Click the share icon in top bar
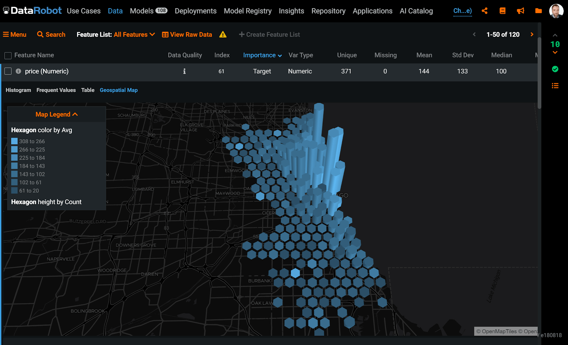Image resolution: width=568 pixels, height=345 pixels. coord(485,11)
